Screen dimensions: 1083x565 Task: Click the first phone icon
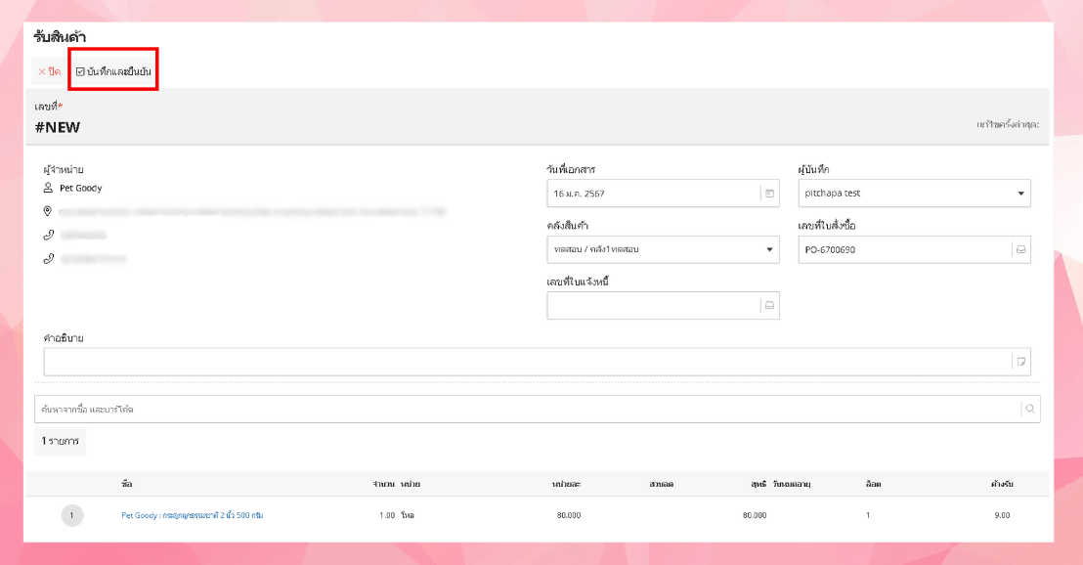[x=48, y=235]
